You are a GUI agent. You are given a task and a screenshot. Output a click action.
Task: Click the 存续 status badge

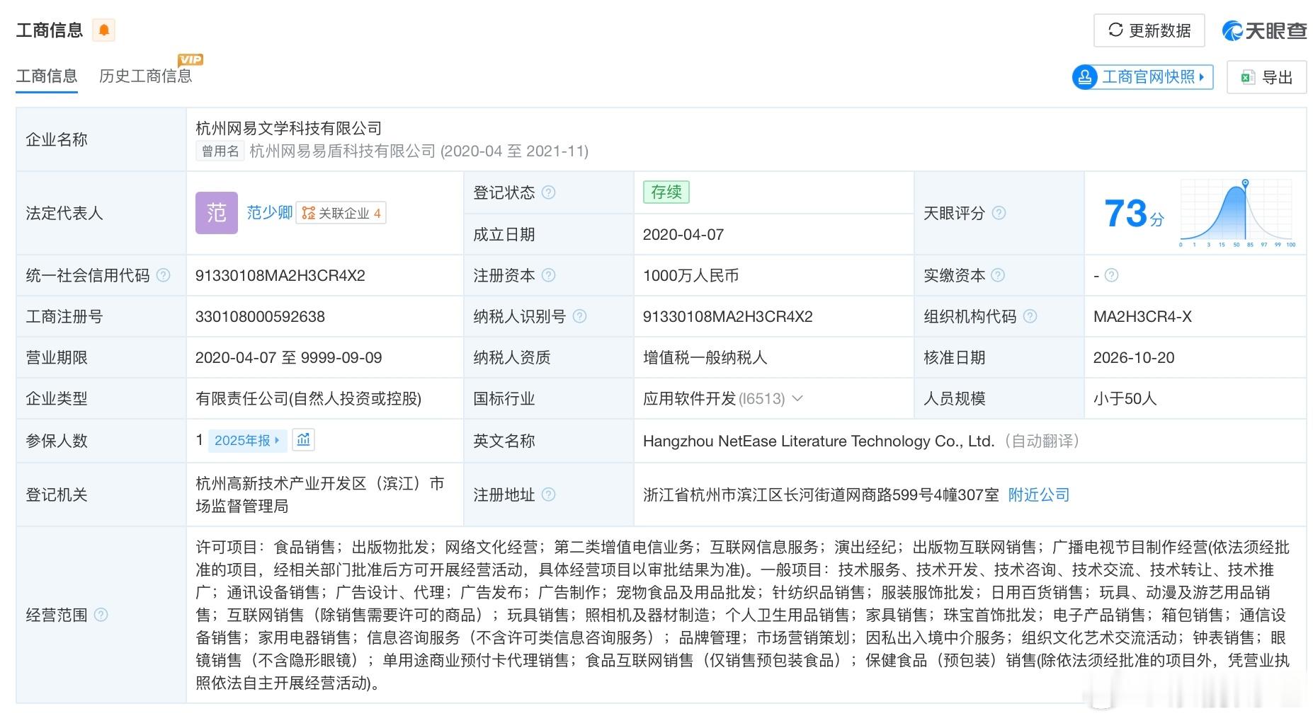(x=666, y=192)
